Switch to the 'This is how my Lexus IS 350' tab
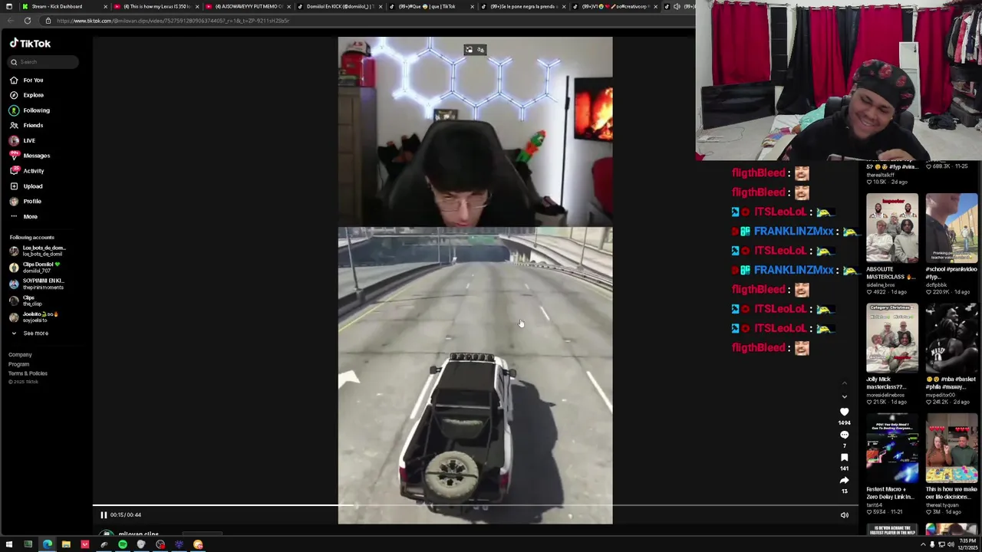The height and width of the screenshot is (552, 982). pyautogui.click(x=155, y=6)
